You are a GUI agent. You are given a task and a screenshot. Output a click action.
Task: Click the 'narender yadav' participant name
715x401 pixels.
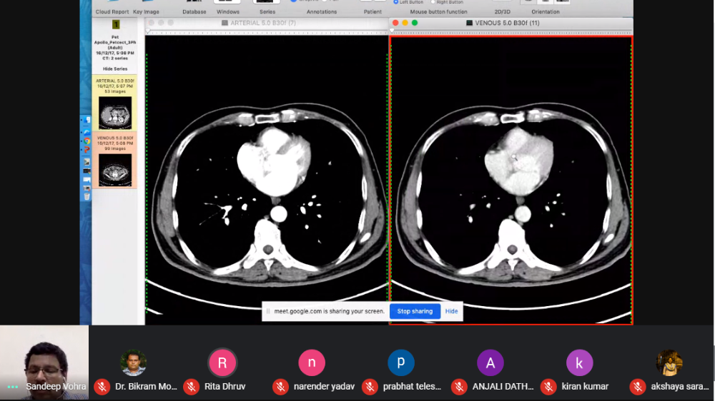point(324,387)
